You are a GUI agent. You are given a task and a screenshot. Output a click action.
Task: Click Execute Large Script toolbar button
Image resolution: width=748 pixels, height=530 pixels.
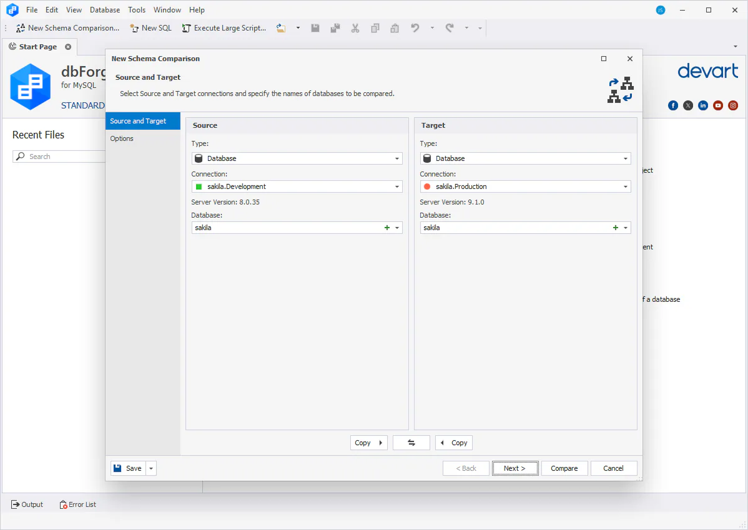point(224,28)
